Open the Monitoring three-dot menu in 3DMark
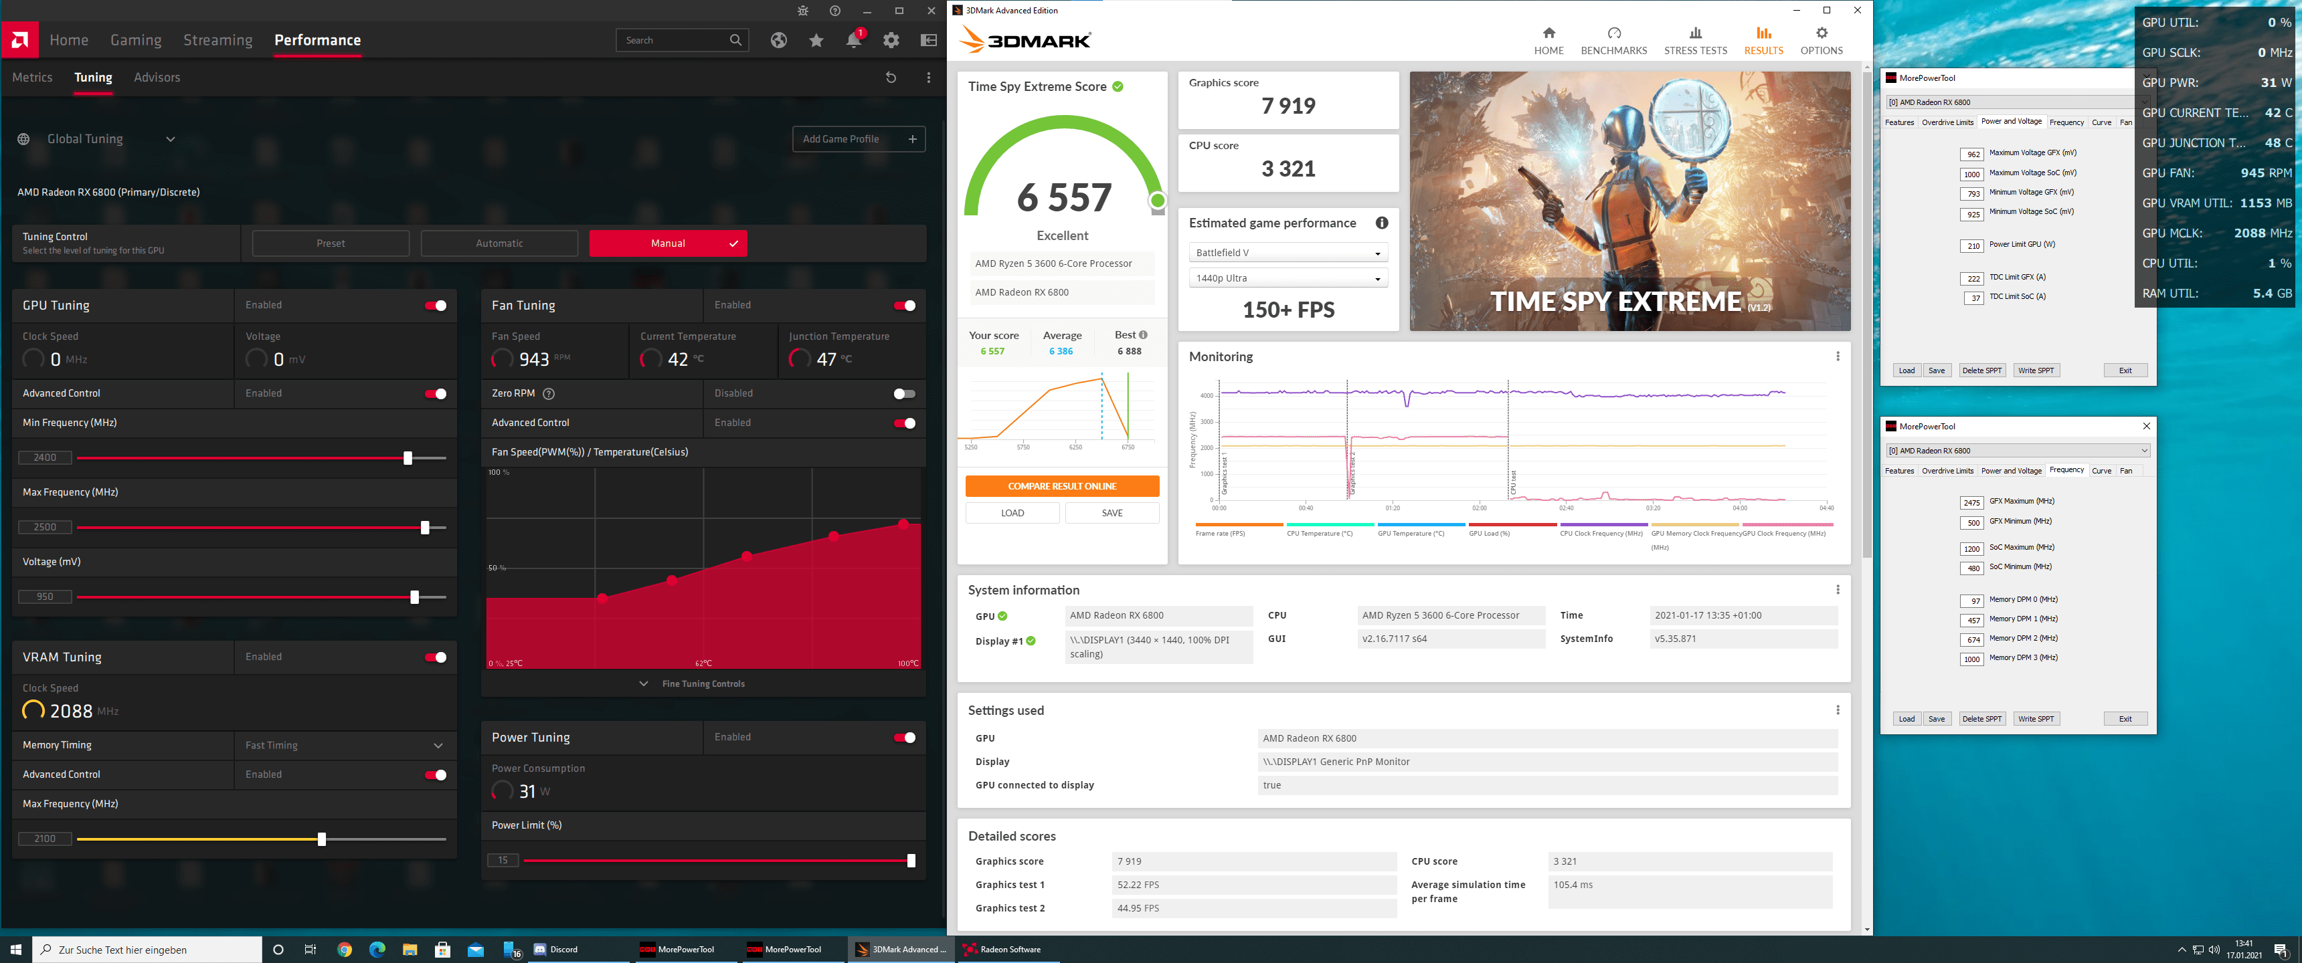Image resolution: width=2302 pixels, height=963 pixels. (x=1838, y=356)
